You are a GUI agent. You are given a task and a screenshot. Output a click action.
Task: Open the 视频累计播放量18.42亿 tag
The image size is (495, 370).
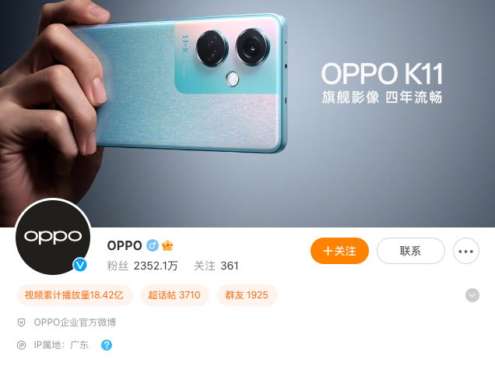(75, 295)
